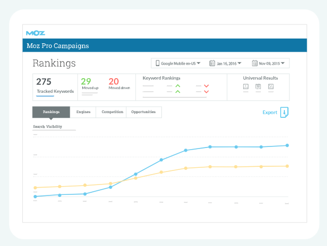Click the 275 Tracked Keywords box
The image size is (327, 246).
(55, 87)
